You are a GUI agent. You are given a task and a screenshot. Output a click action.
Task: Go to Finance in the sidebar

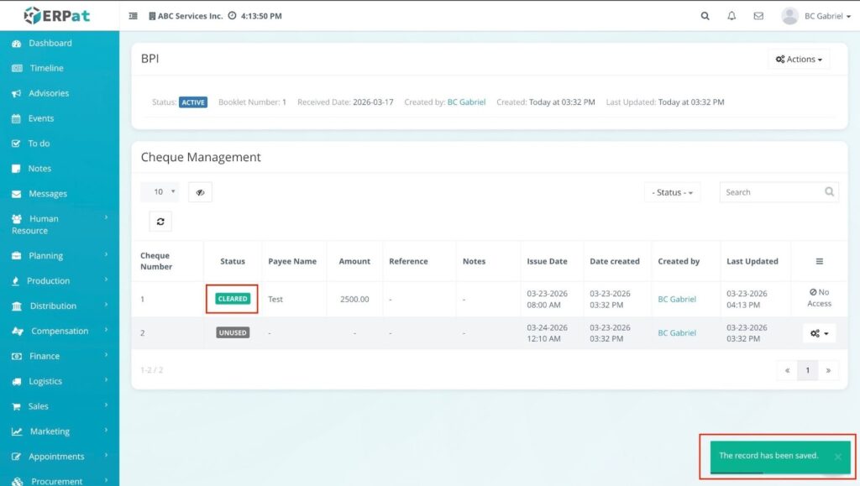click(45, 356)
